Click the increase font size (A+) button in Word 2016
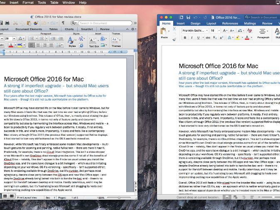280x210 pixels. [225, 31]
